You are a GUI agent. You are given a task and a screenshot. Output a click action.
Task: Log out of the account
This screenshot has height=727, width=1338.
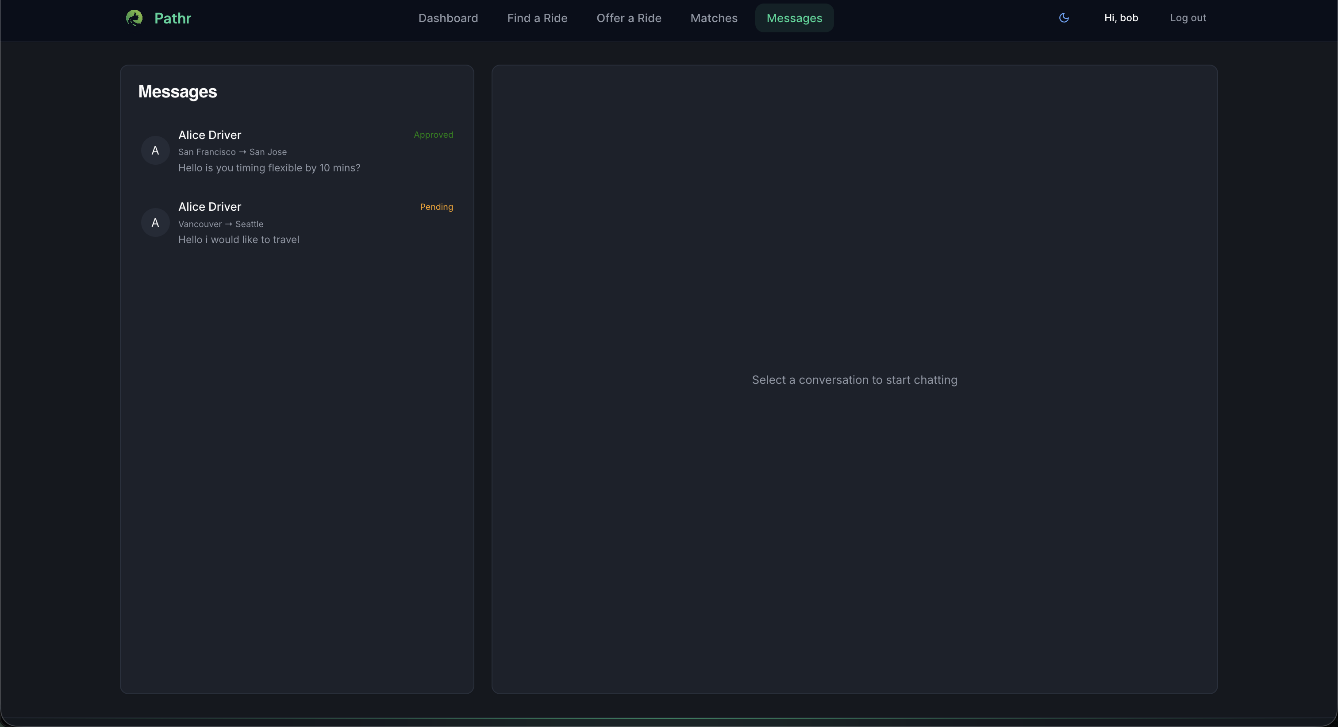point(1188,18)
